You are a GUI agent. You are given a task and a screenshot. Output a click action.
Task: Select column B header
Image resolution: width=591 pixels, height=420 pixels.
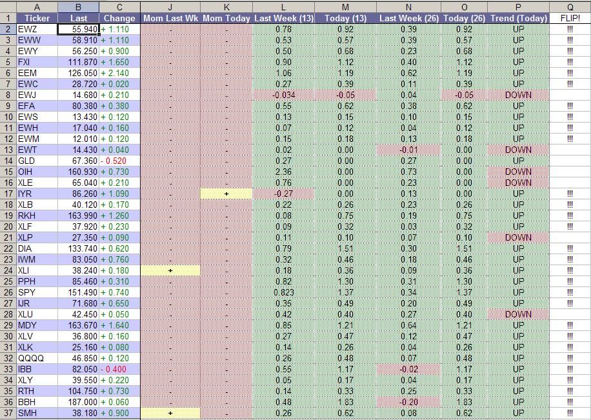[x=79, y=7]
